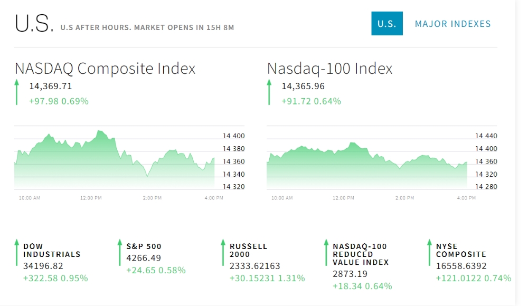Open the Dow Industrials quote link

point(52,250)
